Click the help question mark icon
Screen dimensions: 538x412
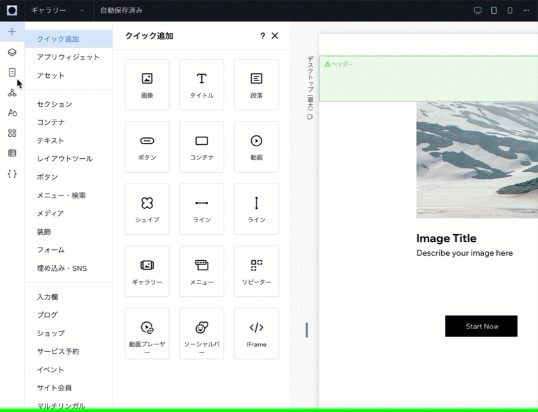[x=263, y=36]
